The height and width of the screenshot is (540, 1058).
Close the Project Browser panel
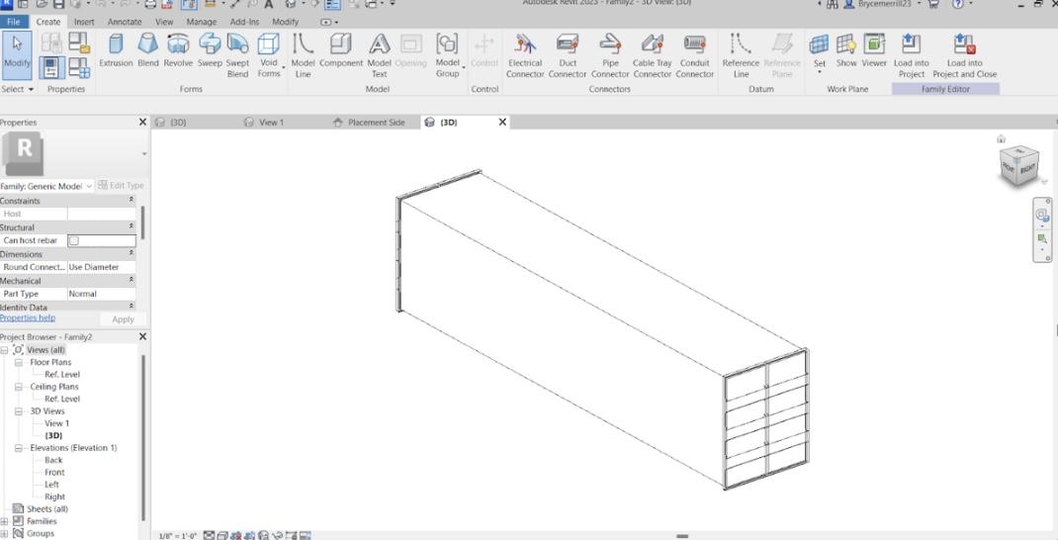[x=142, y=336]
